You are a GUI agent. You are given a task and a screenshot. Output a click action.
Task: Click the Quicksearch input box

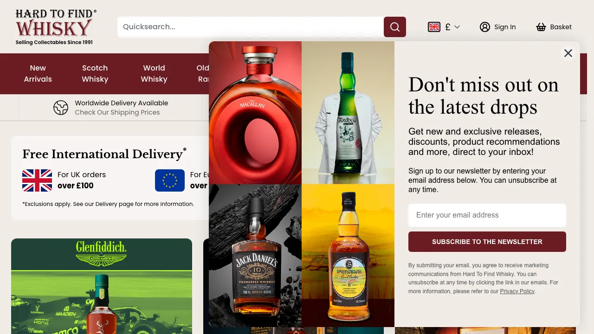pyautogui.click(x=251, y=26)
